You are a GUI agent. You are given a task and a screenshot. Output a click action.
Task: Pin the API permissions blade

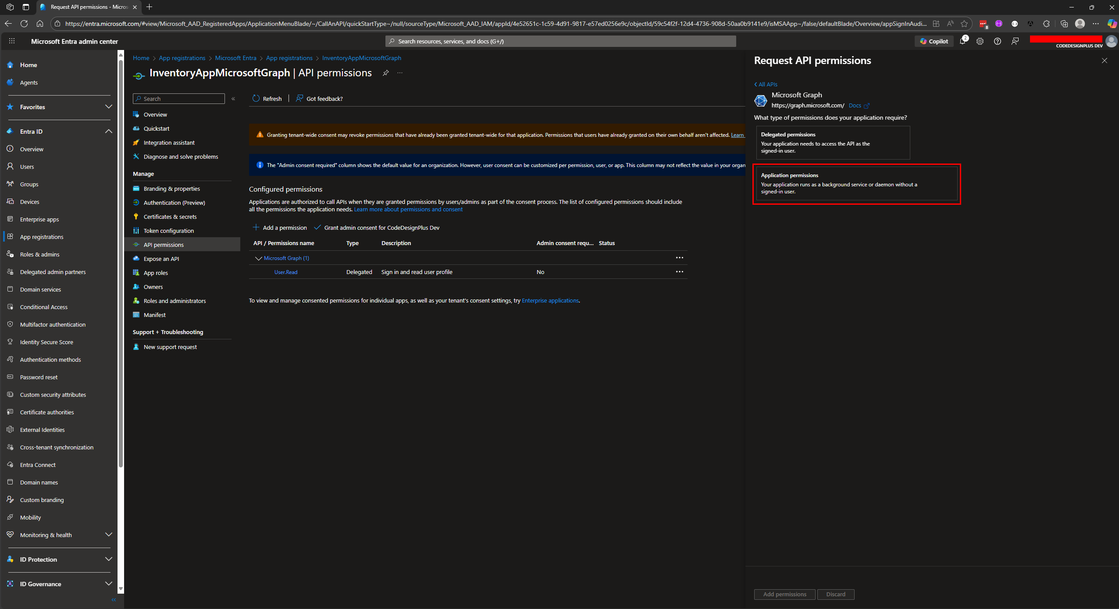click(x=385, y=73)
